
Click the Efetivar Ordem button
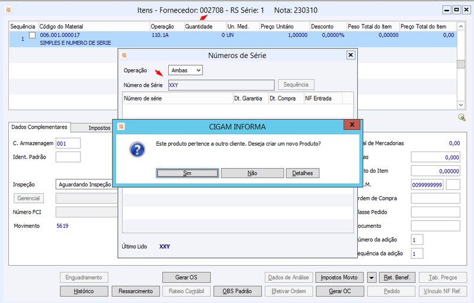click(x=289, y=291)
